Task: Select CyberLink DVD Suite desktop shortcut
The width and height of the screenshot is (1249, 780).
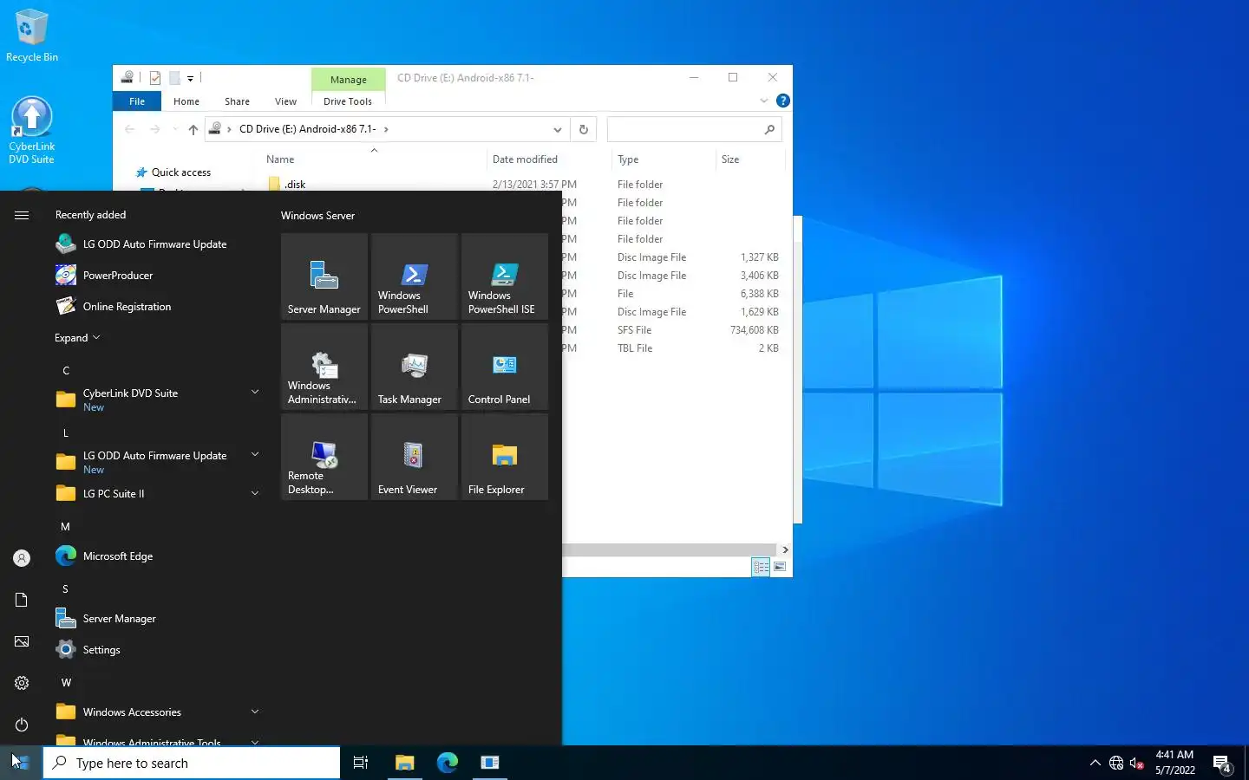Action: pos(32,130)
